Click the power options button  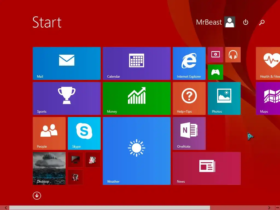[246, 22]
